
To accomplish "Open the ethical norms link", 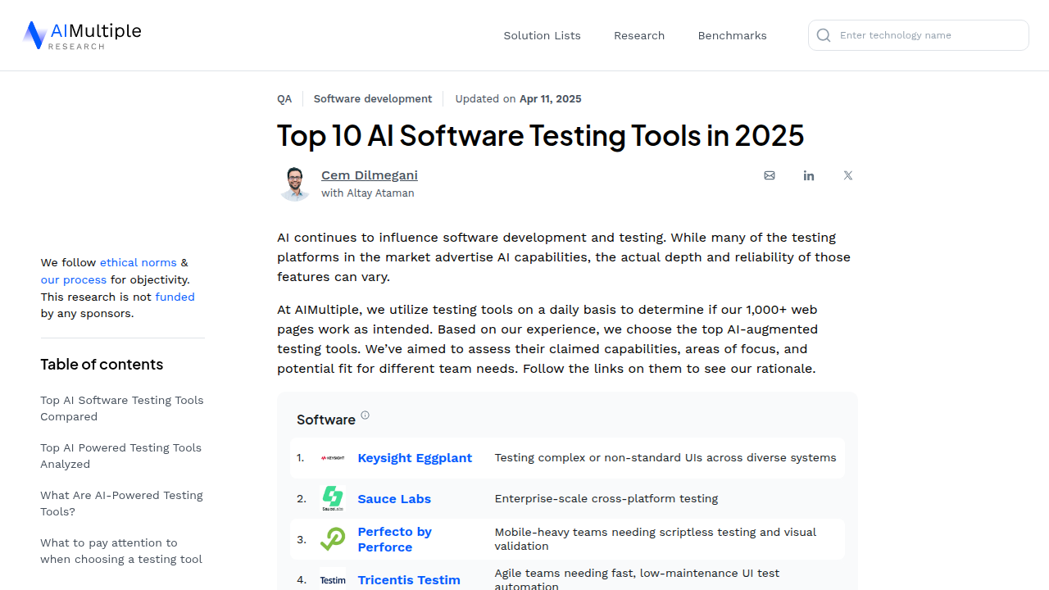I will point(139,263).
